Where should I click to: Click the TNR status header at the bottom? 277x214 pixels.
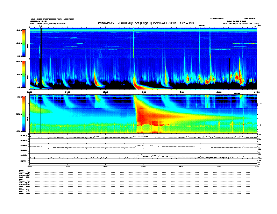point(21,188)
